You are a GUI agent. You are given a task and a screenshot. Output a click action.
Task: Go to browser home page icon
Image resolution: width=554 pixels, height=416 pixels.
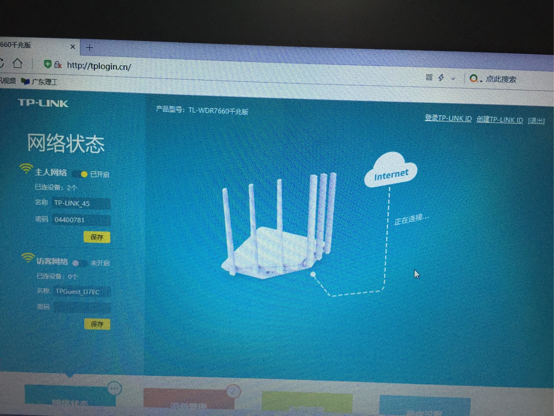coord(18,63)
